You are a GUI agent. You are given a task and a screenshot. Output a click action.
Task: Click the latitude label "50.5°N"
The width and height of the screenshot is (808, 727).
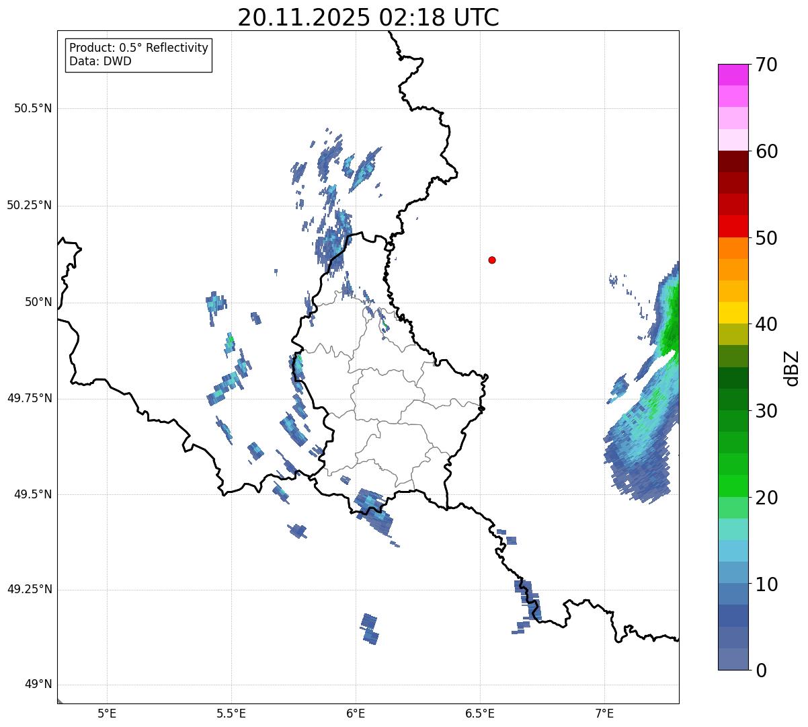[x=33, y=108]
